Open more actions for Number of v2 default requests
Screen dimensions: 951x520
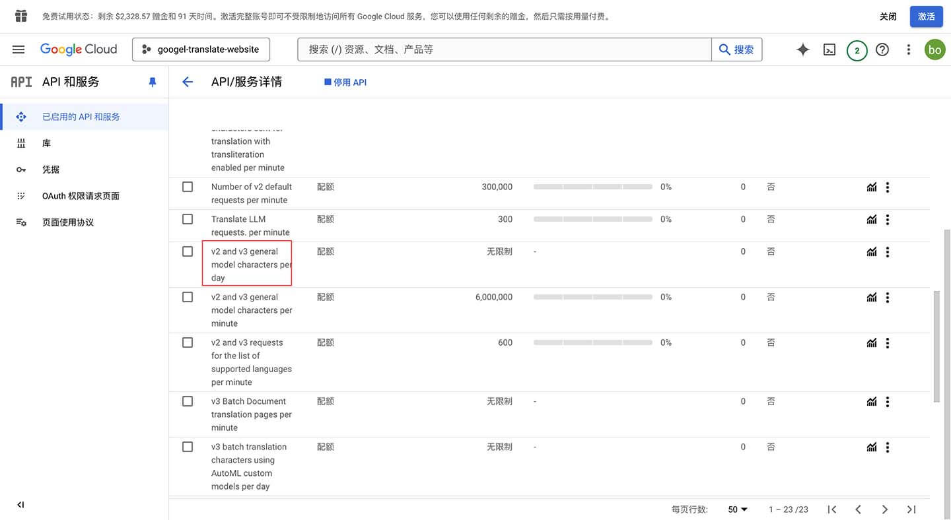click(888, 187)
